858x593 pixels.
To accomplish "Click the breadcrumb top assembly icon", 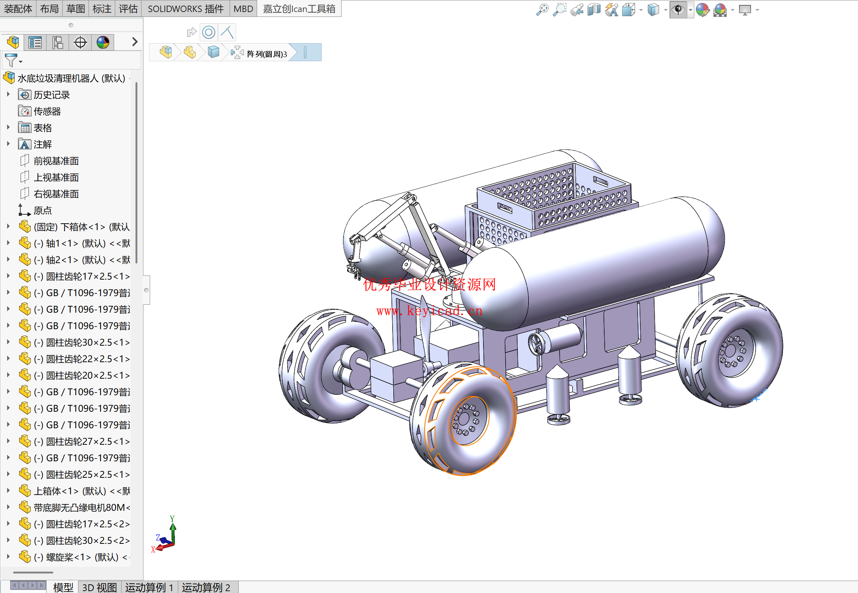I will coord(166,52).
